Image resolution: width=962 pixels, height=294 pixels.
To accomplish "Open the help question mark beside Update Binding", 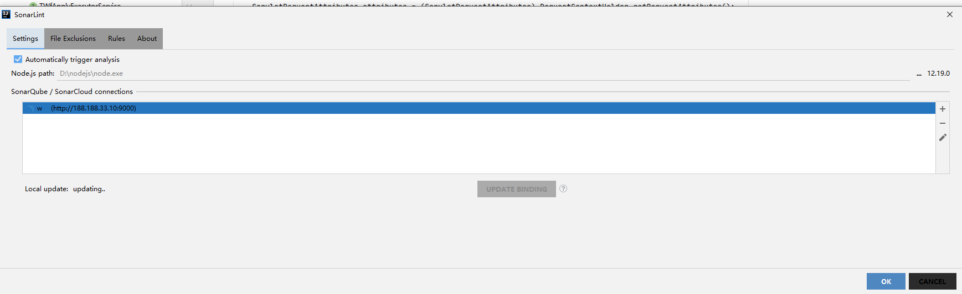I will [x=563, y=188].
